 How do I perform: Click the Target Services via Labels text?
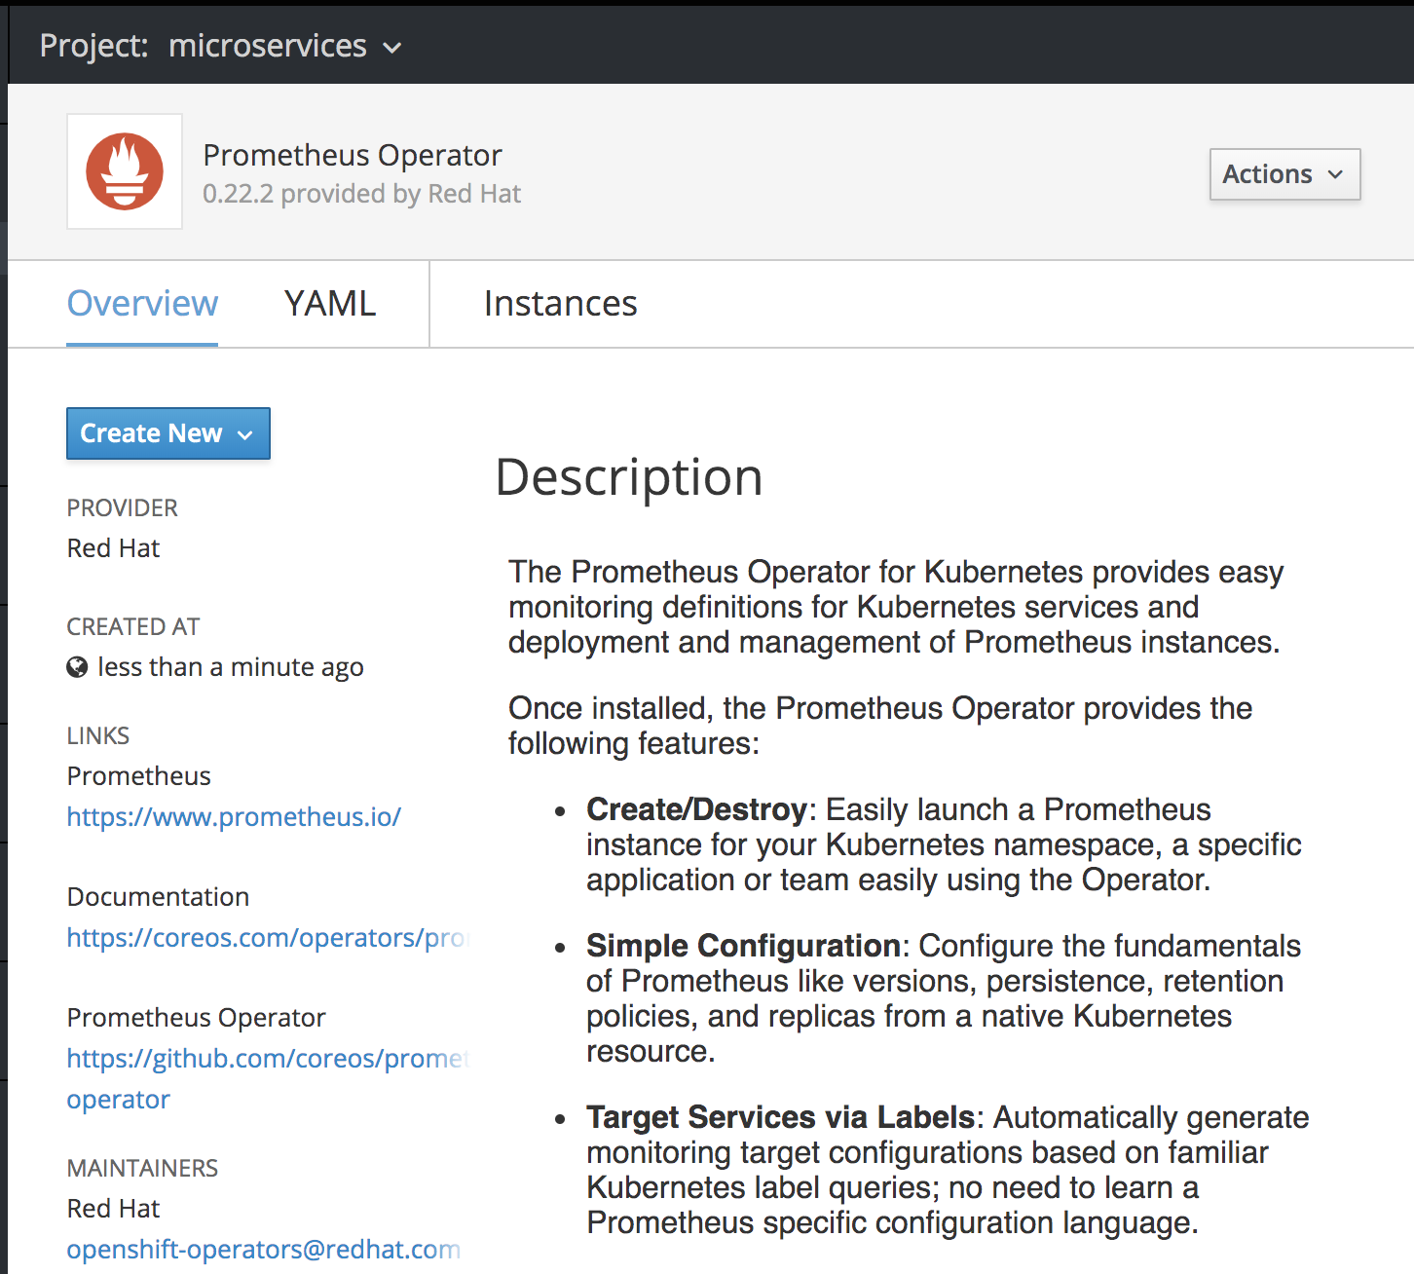(x=780, y=1117)
